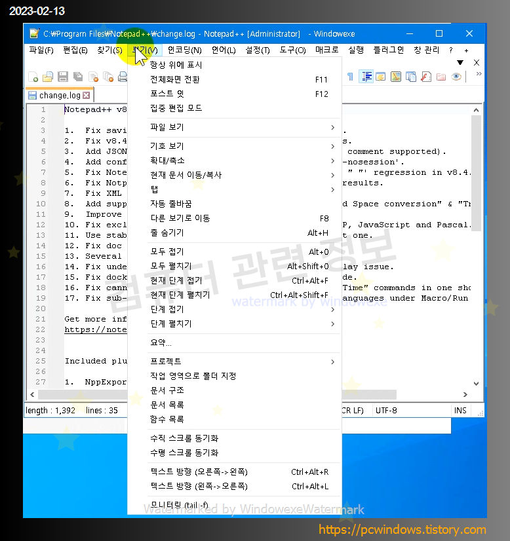Open the Document Map toolbar icon
The height and width of the screenshot is (541, 510).
(x=396, y=77)
